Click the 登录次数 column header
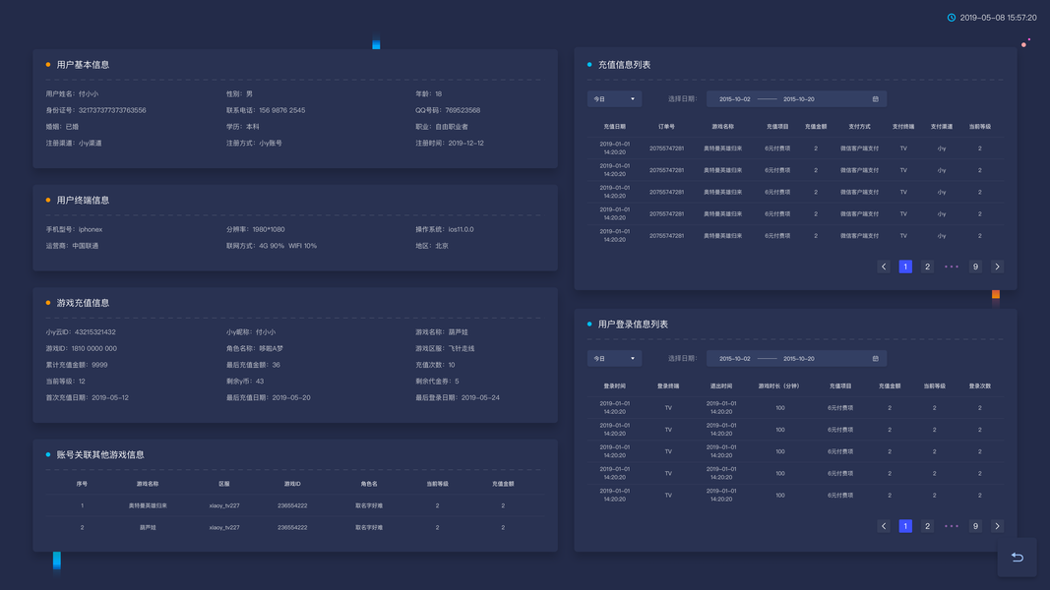1050x590 pixels. coord(980,386)
